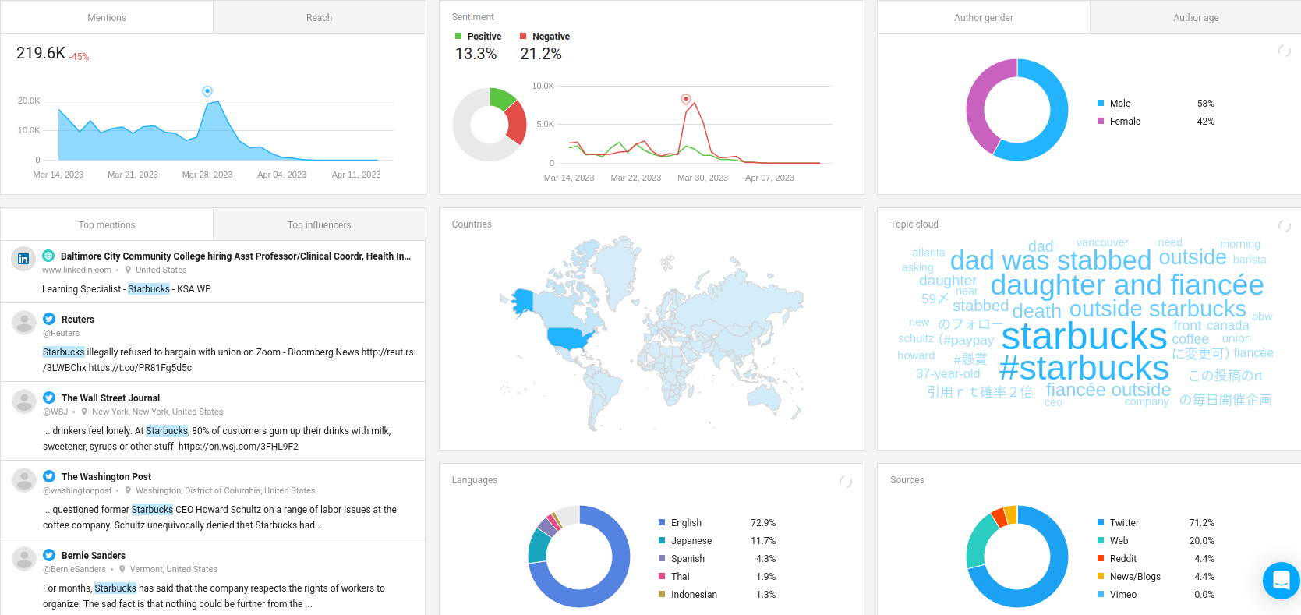Click 'dad was stabbed' topic phrase

click(x=1051, y=260)
